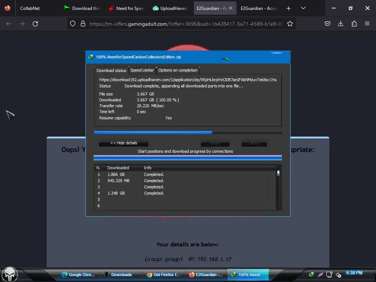Click the 6:38 PM clock
This screenshot has height=282, width=376.
click(x=354, y=273)
